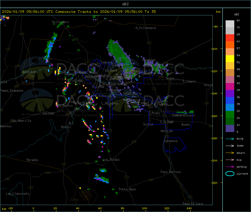Click the Guico location label
Viewport: 251px width, 212px height.
pos(170,78)
